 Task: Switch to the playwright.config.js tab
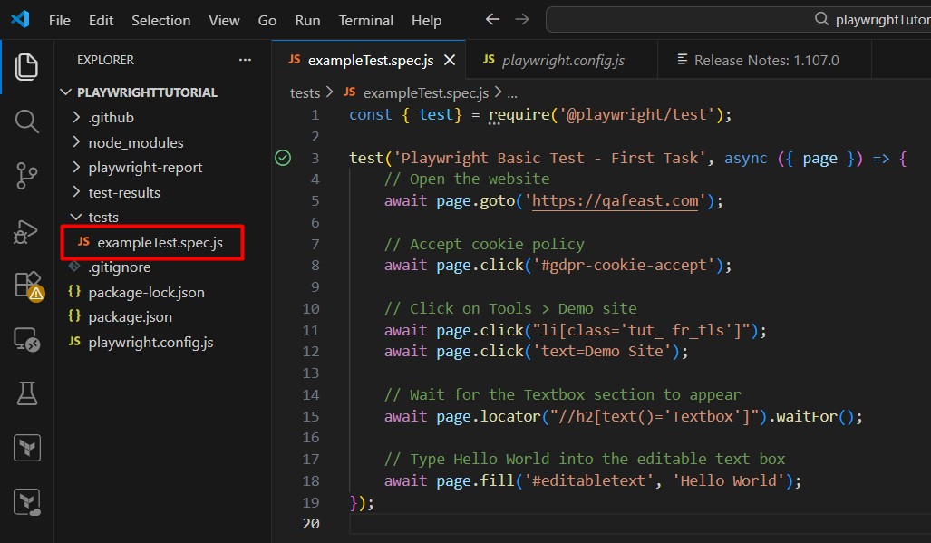coord(562,61)
